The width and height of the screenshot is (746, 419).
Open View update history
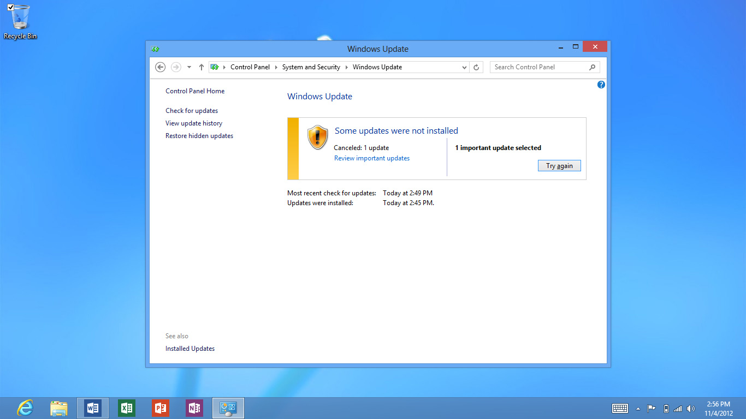pos(194,123)
